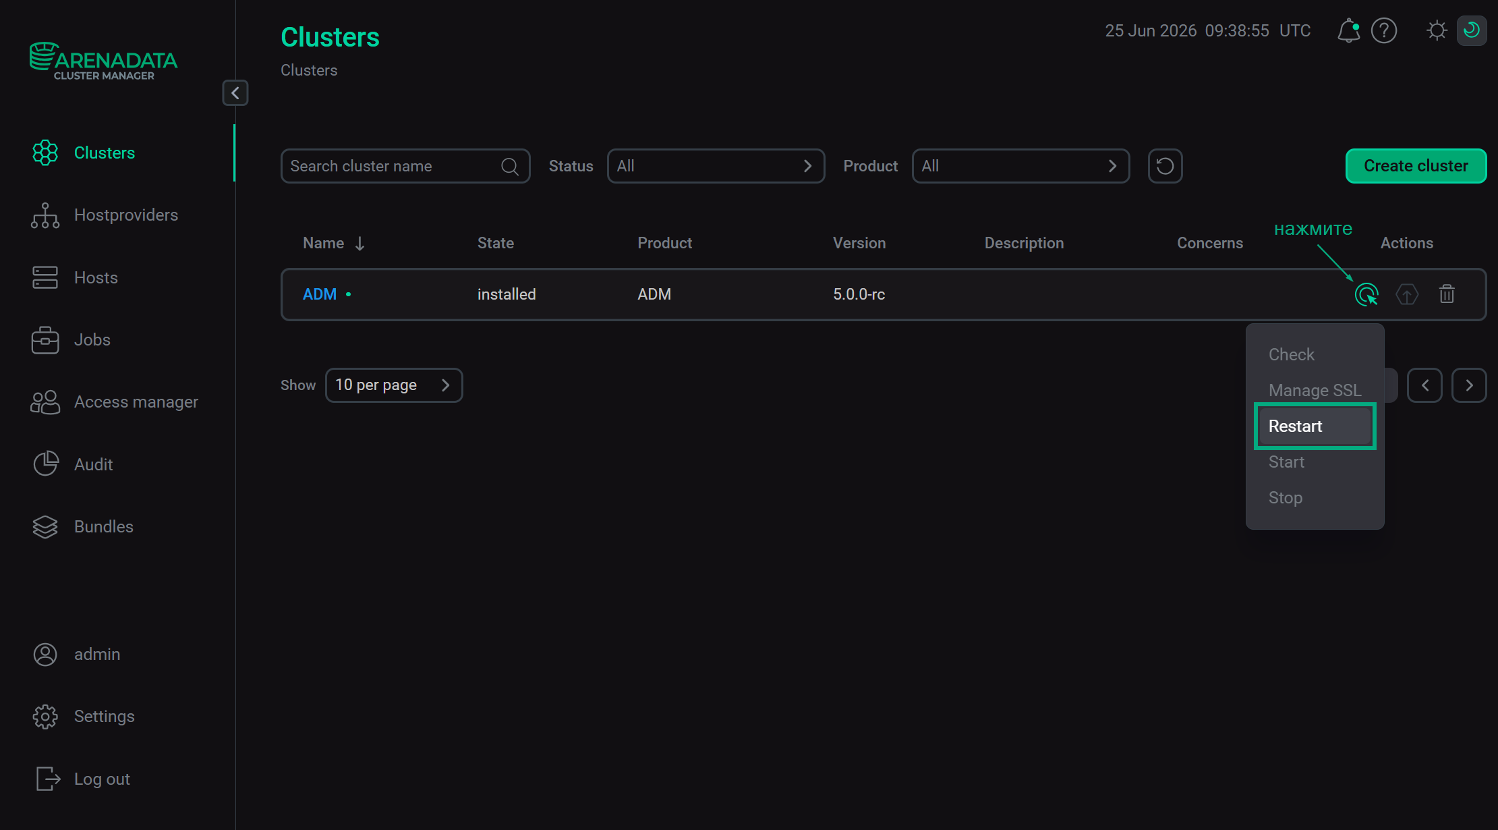1498x830 pixels.
Task: Expand the Status filter dropdown
Action: point(716,166)
